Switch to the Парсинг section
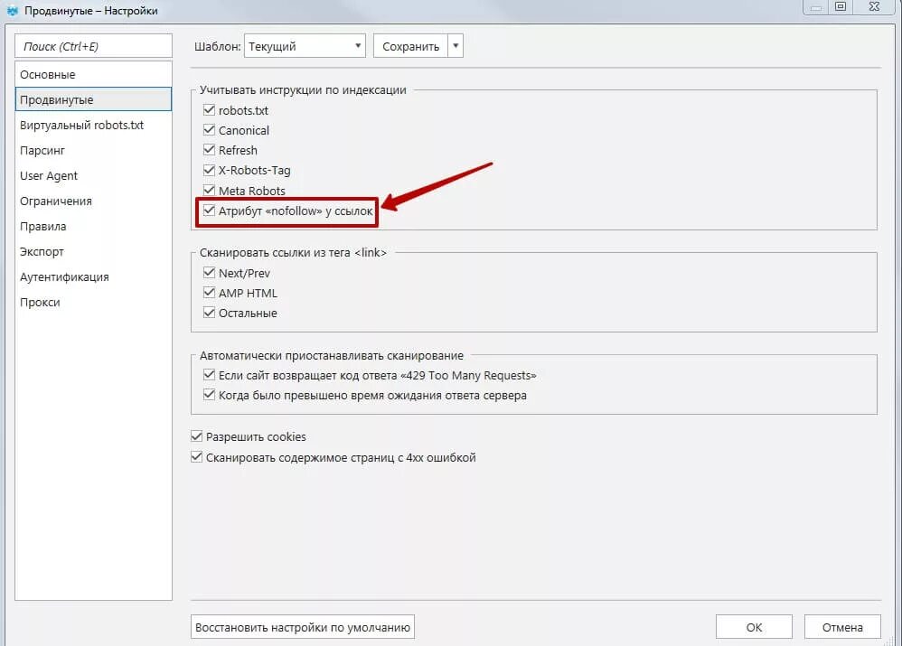 pos(93,150)
